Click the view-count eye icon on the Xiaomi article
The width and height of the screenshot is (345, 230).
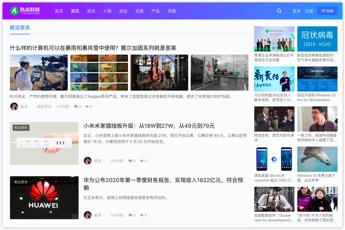click(141, 160)
